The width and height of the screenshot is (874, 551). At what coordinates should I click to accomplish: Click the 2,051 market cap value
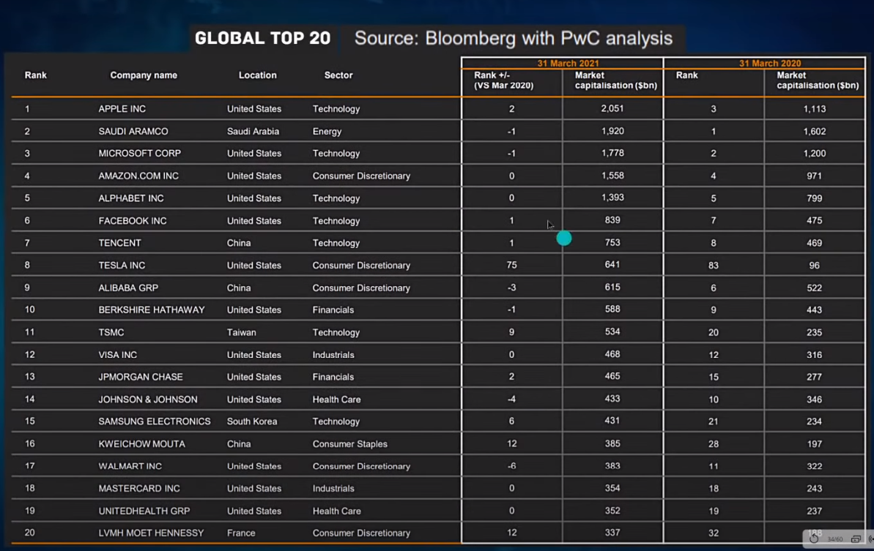(x=612, y=108)
